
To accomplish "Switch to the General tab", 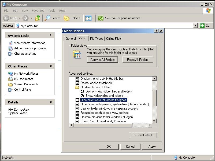I will coord(71,39).
